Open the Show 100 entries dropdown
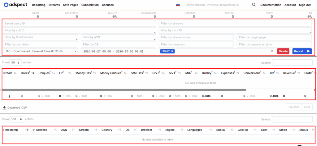The width and height of the screenshot is (317, 146). coord(17,119)
